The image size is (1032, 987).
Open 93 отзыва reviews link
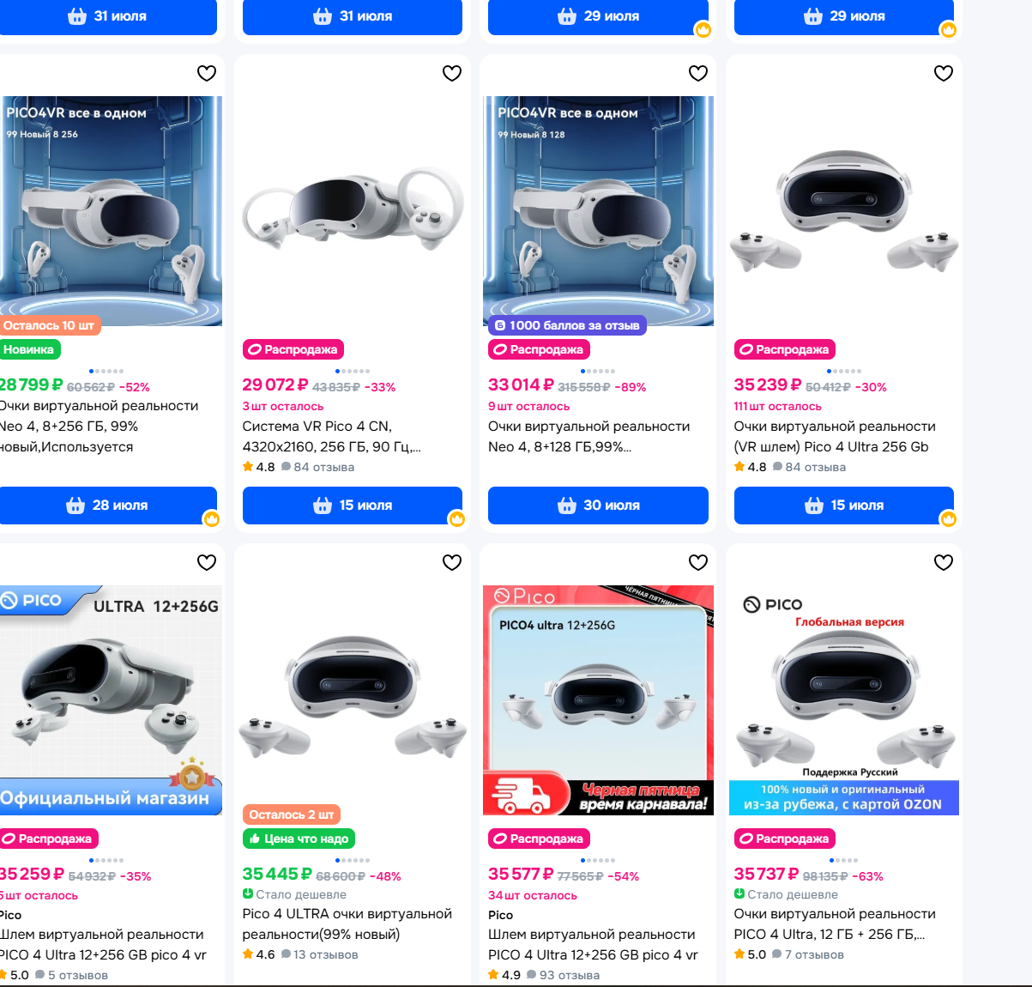pos(563,975)
